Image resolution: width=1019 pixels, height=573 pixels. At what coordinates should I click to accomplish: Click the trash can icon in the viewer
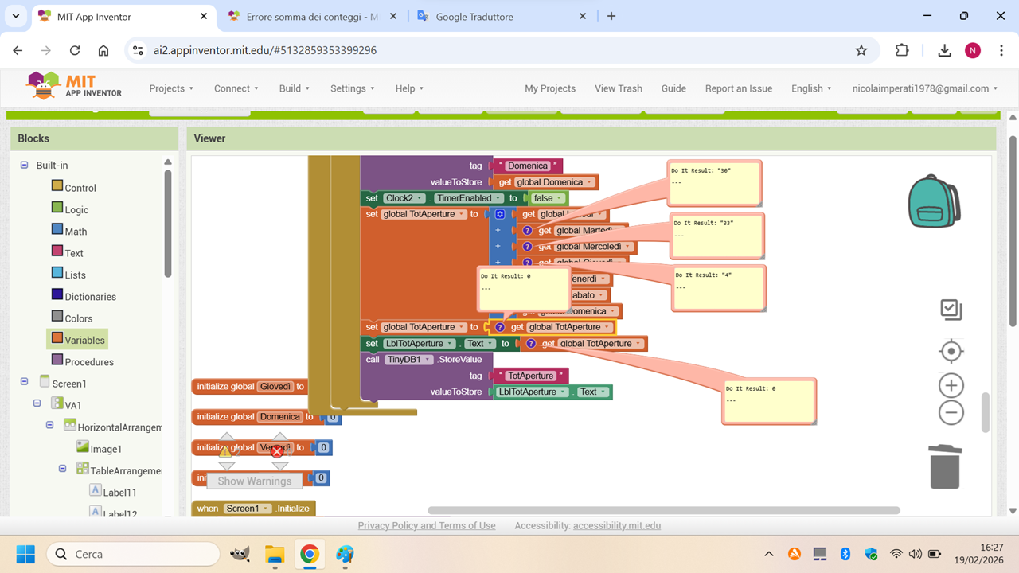pos(944,466)
